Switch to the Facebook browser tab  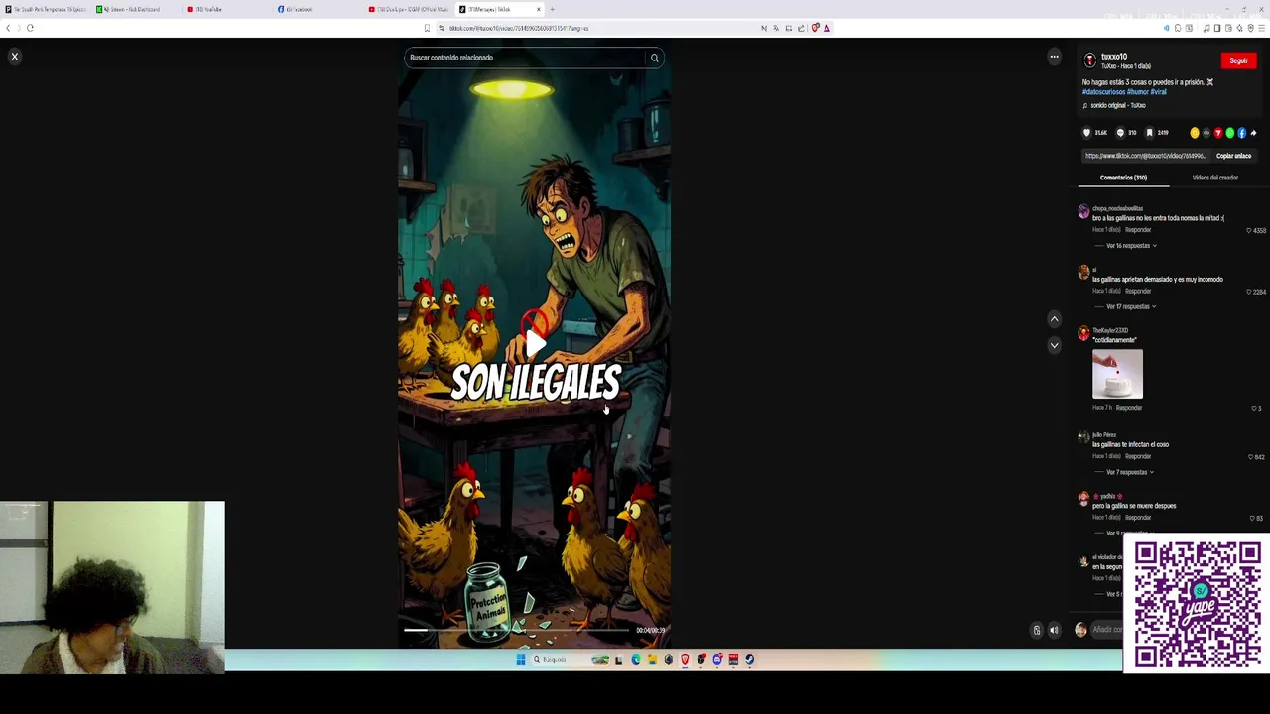pos(317,9)
